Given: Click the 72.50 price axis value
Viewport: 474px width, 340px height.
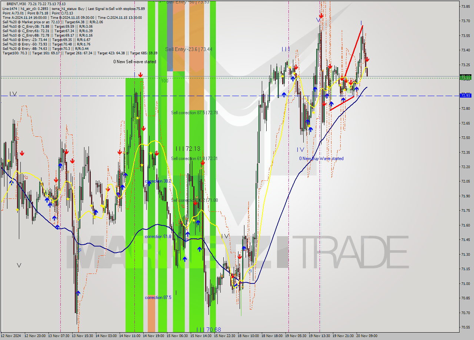Looking at the screenshot, I should pyautogui.click(x=465, y=138).
